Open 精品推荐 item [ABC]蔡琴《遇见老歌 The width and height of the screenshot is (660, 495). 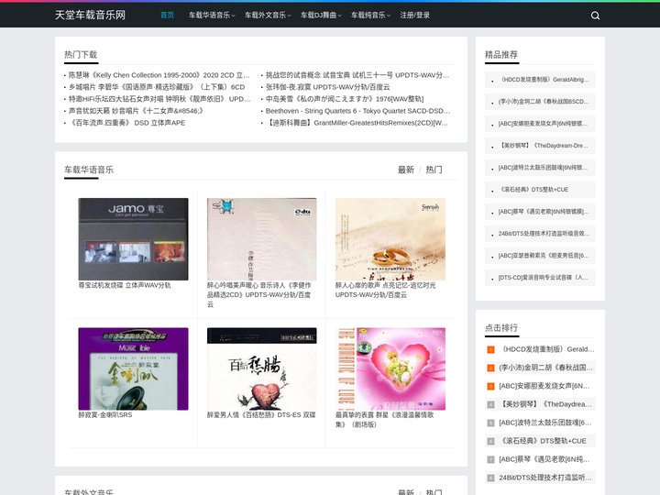pos(544,212)
